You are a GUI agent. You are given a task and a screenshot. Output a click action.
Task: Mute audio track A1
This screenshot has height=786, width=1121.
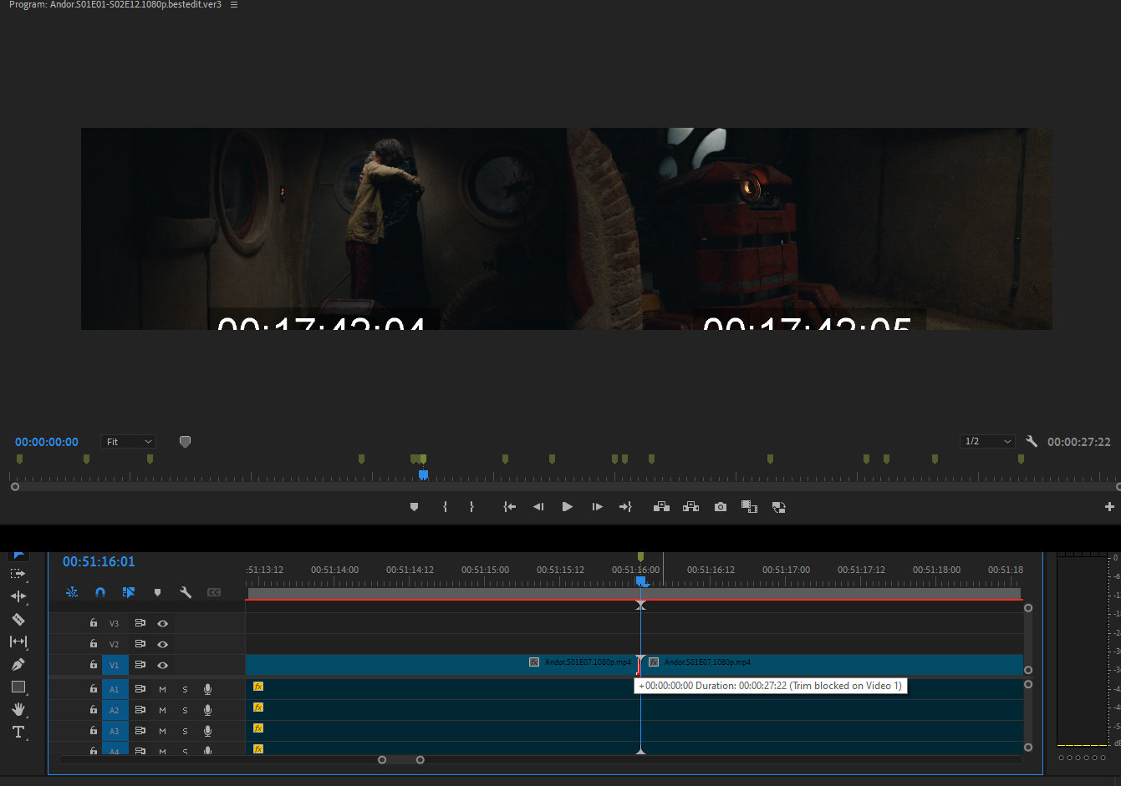pyautogui.click(x=162, y=689)
